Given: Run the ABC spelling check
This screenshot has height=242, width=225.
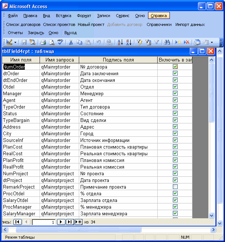Looking at the screenshot, I should pyautogui.click(x=60, y=42).
